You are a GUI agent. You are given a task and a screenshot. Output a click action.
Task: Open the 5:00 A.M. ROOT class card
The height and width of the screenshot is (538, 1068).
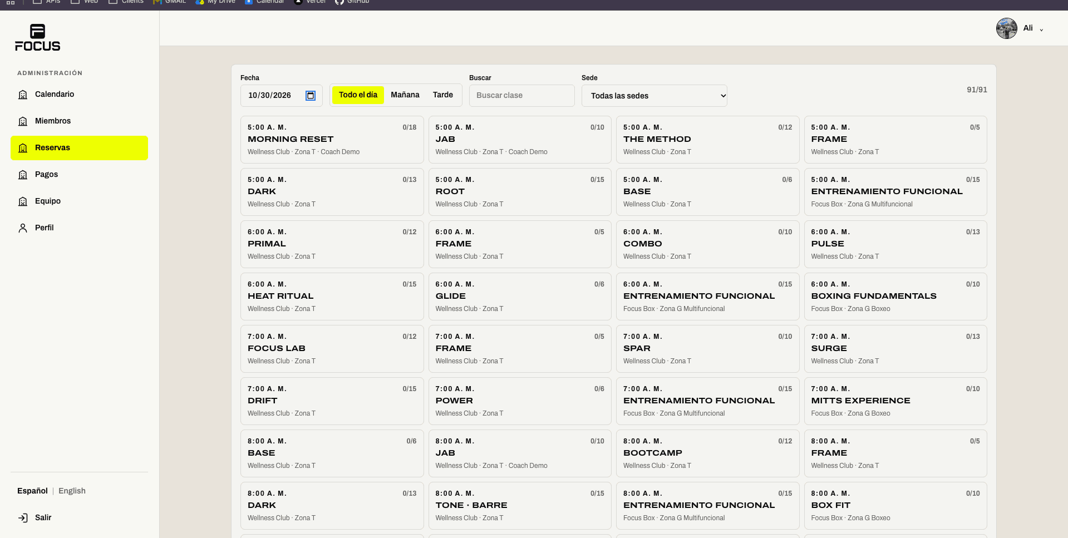point(520,192)
